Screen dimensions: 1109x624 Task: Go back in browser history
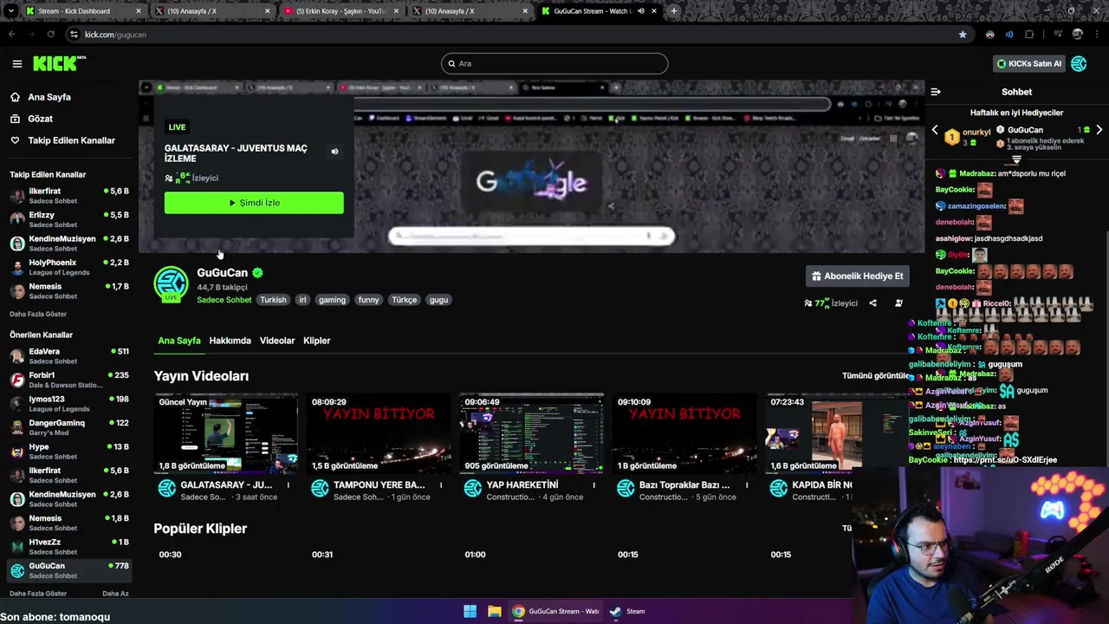pyautogui.click(x=11, y=35)
